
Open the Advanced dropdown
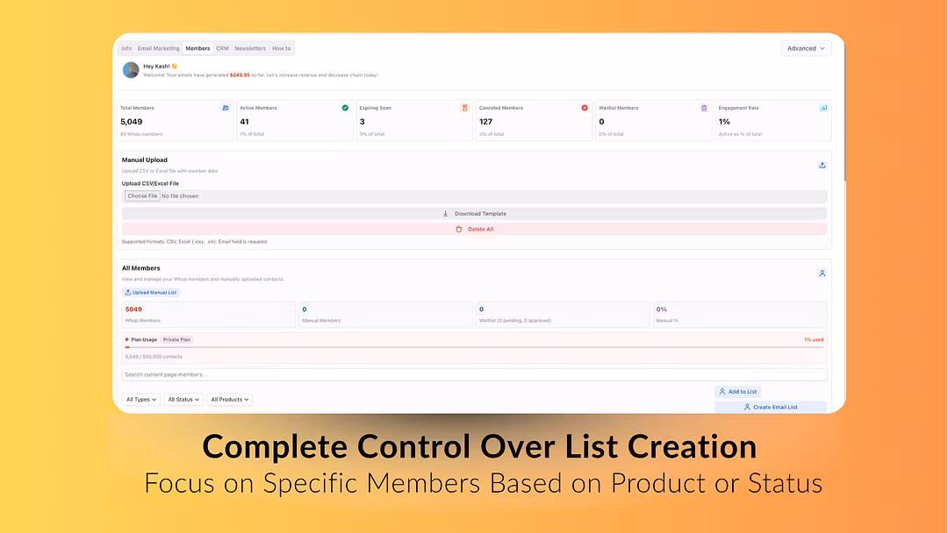(807, 48)
